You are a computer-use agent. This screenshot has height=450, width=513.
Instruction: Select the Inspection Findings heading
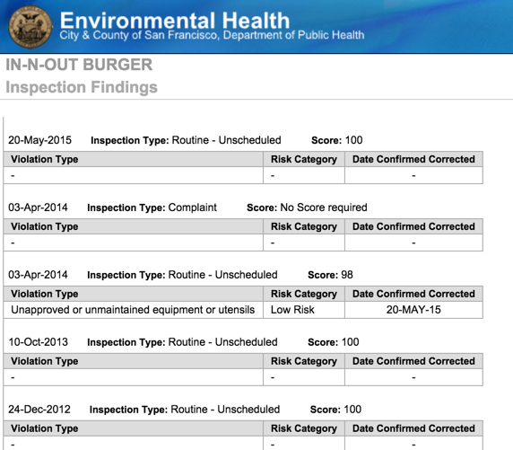[82, 87]
